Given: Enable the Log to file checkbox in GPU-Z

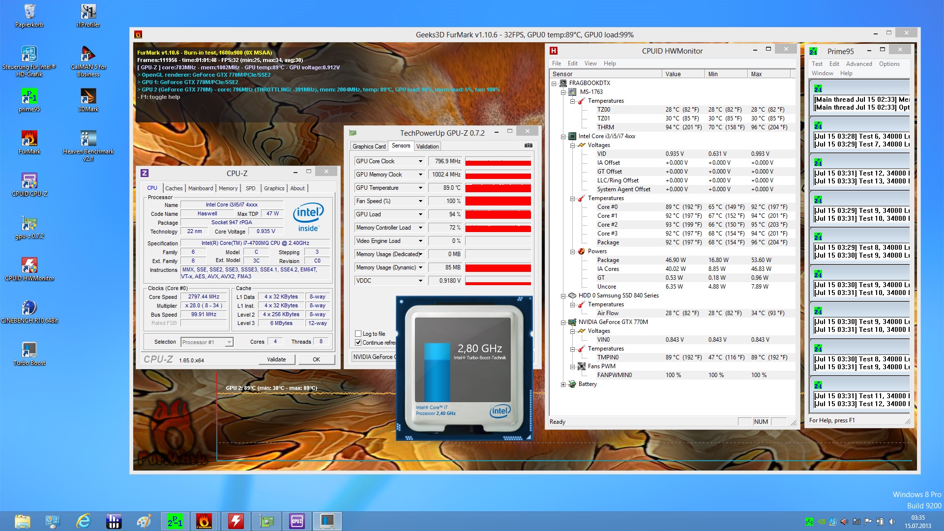Looking at the screenshot, I should [358, 334].
